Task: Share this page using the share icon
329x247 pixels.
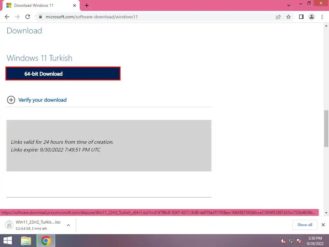Action: click(278, 17)
